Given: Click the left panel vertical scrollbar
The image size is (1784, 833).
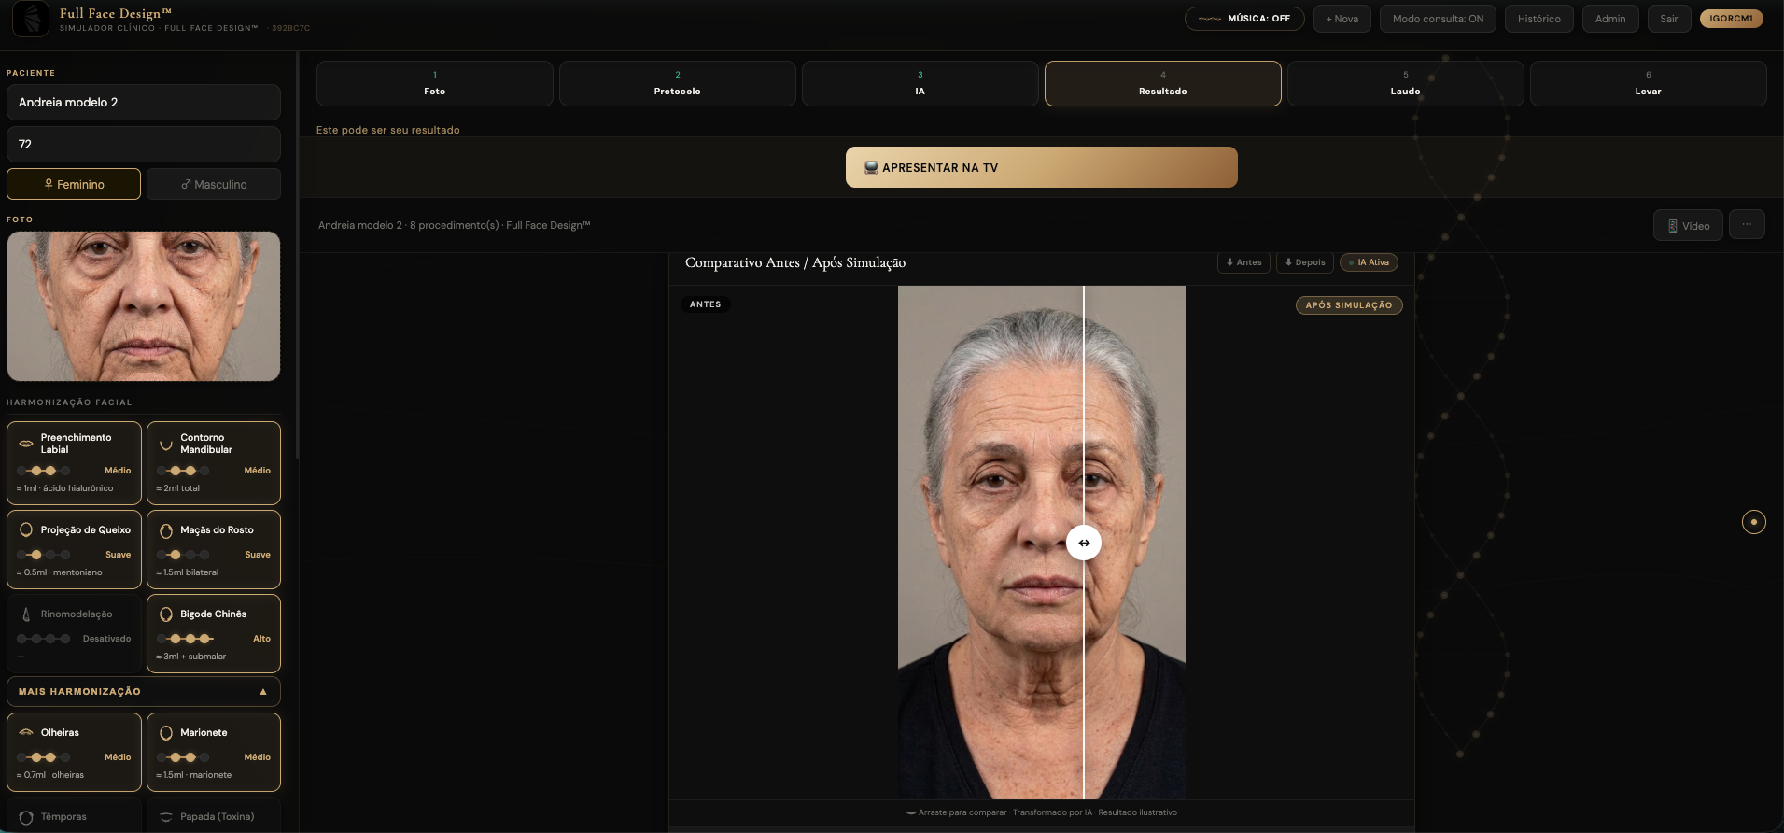Looking at the screenshot, I should tap(297, 256).
